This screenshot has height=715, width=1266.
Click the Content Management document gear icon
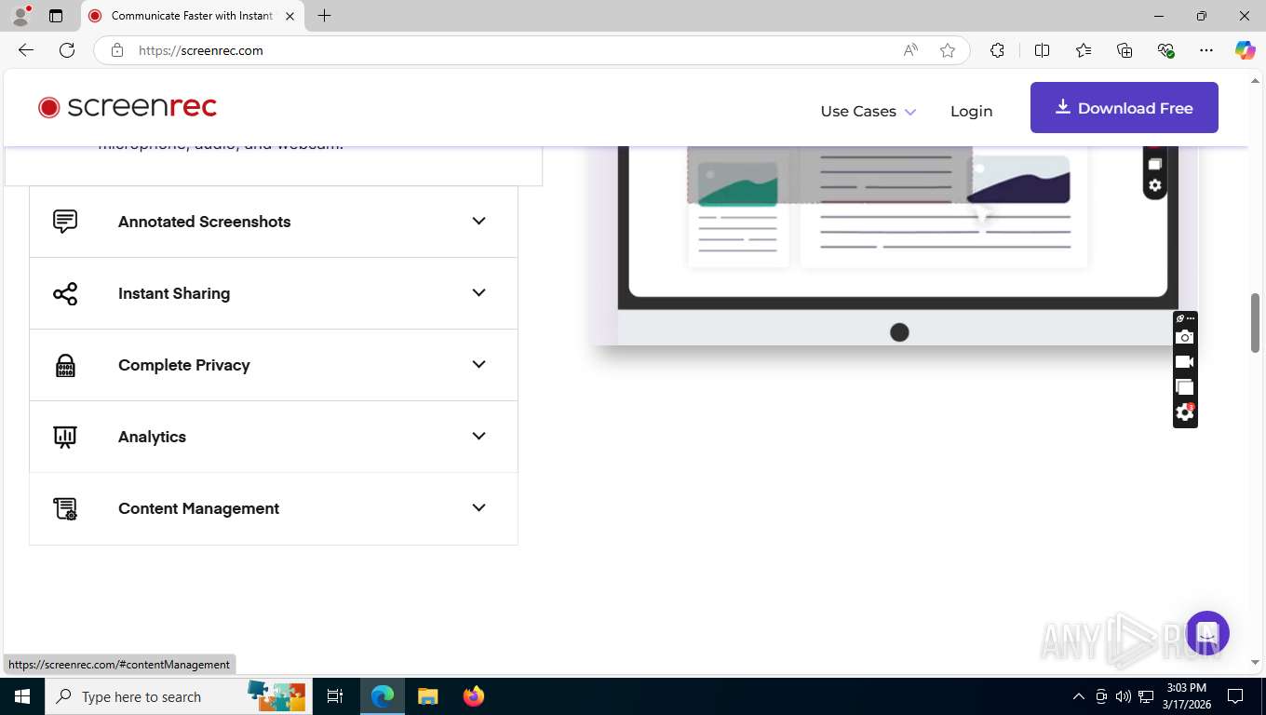[65, 508]
